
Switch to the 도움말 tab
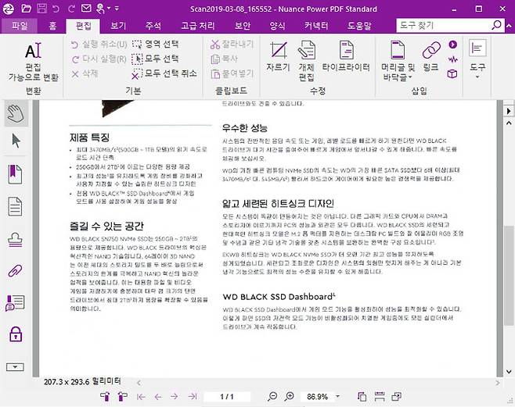(x=359, y=26)
